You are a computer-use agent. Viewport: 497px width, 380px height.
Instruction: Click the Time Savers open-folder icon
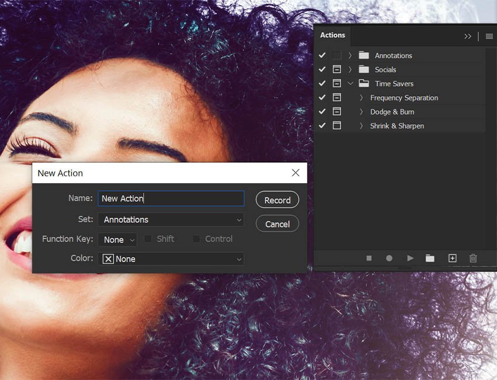(364, 83)
